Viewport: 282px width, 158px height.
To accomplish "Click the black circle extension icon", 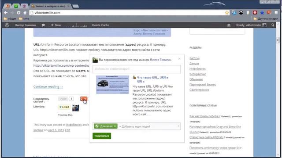I will [x=241, y=13].
